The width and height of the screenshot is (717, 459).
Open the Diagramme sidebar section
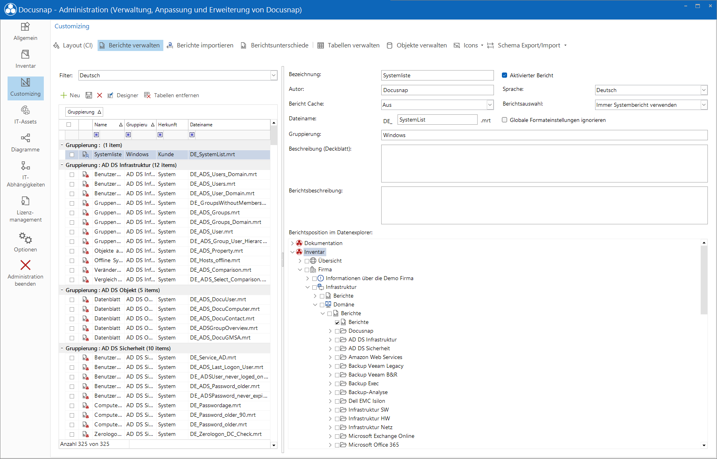point(25,143)
